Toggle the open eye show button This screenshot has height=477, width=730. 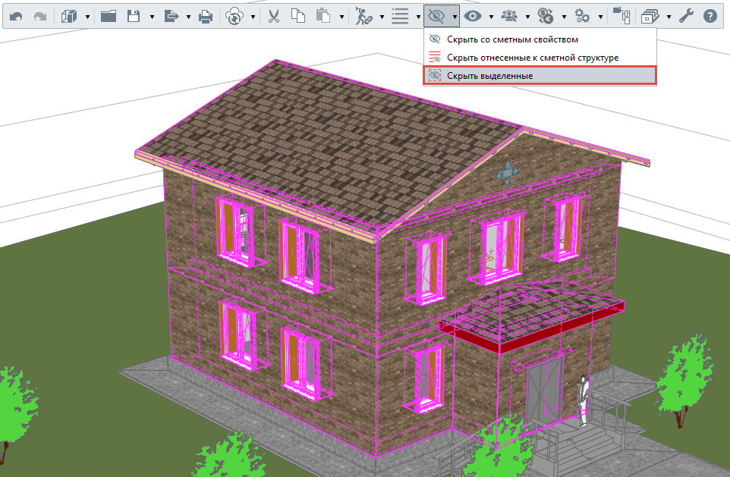[473, 17]
